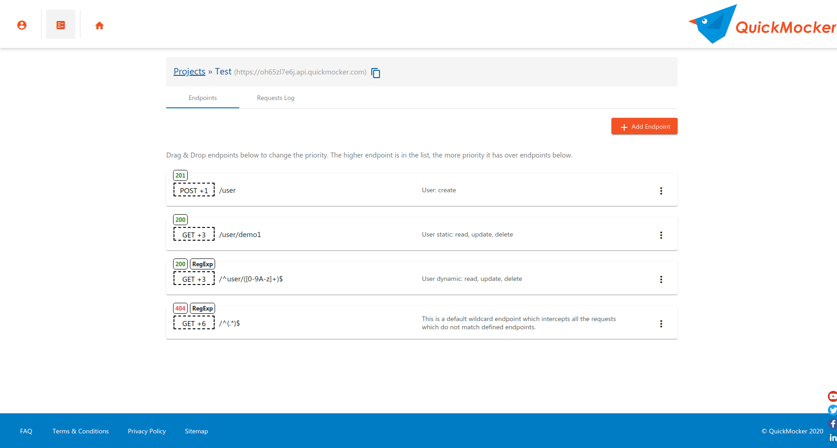Click the POST +1 method badge
This screenshot has height=448, width=837.
pyautogui.click(x=194, y=190)
